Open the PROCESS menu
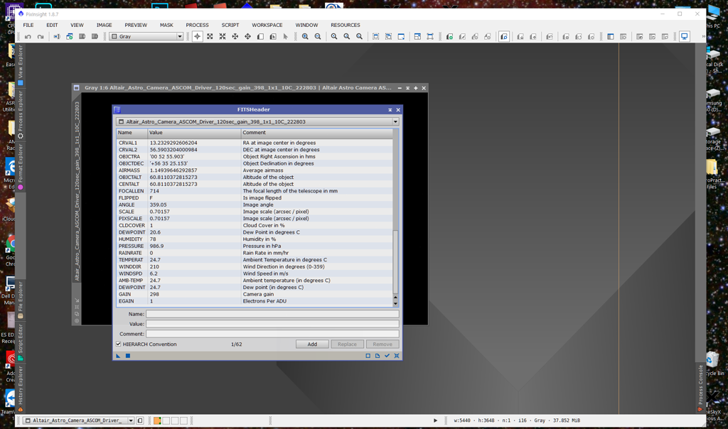This screenshot has height=429, width=728. point(197,24)
